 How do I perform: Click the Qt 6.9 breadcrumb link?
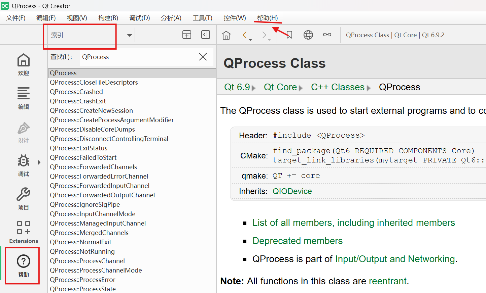click(x=237, y=87)
